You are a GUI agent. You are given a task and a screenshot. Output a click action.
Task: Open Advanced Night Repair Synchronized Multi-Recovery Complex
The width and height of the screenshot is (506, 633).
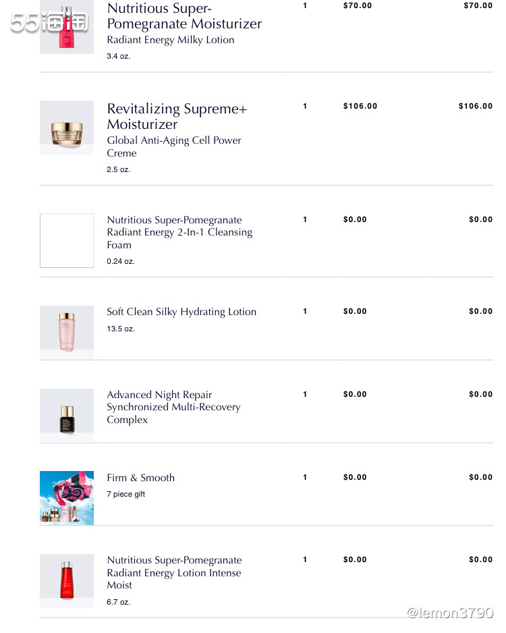coord(173,407)
